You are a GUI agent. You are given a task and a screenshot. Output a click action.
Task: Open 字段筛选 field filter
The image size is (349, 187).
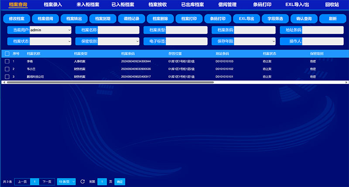[275, 19]
